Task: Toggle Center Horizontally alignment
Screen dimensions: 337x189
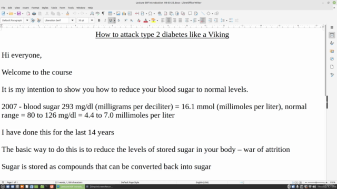Action: (x=168, y=20)
